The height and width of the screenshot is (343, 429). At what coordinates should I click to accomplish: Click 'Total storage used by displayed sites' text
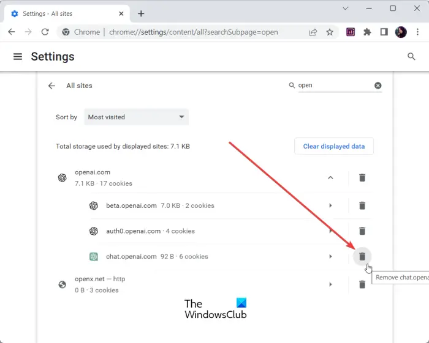pos(123,146)
